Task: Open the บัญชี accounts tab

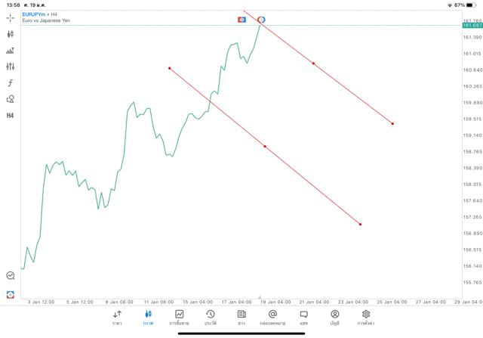Action: coord(334,317)
